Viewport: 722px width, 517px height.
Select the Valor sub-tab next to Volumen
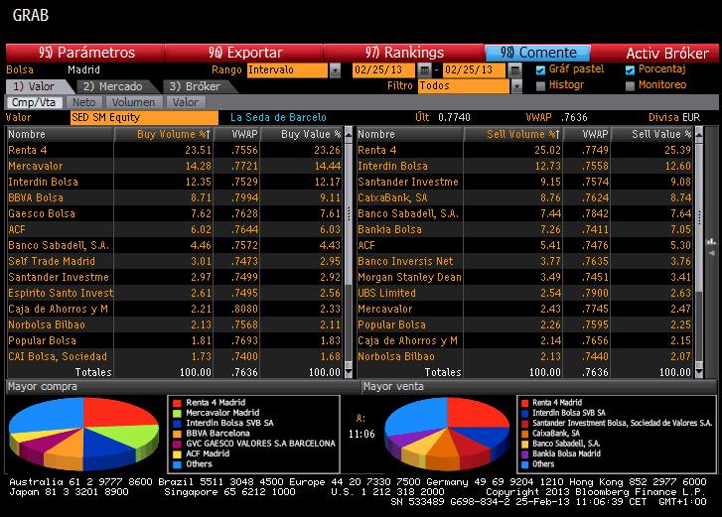click(x=185, y=102)
